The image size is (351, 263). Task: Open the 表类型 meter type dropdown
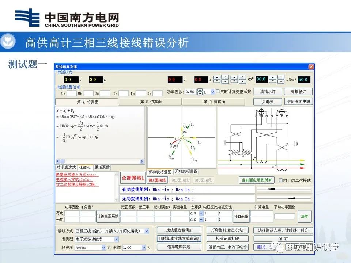117,239
